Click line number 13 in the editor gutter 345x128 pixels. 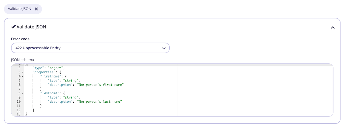pos(18,114)
